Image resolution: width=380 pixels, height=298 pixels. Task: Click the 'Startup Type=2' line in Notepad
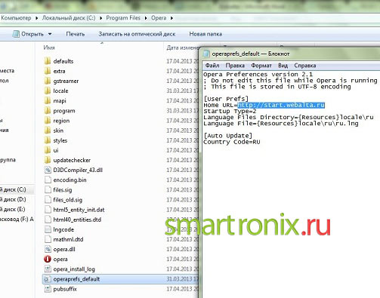coord(230,111)
